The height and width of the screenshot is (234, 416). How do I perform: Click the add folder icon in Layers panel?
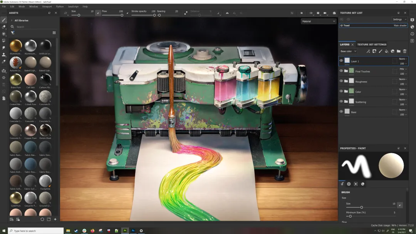click(x=399, y=51)
